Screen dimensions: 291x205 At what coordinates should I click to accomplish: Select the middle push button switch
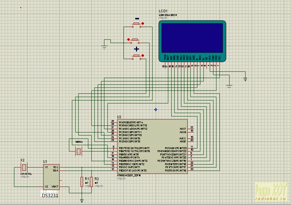point(135,41)
